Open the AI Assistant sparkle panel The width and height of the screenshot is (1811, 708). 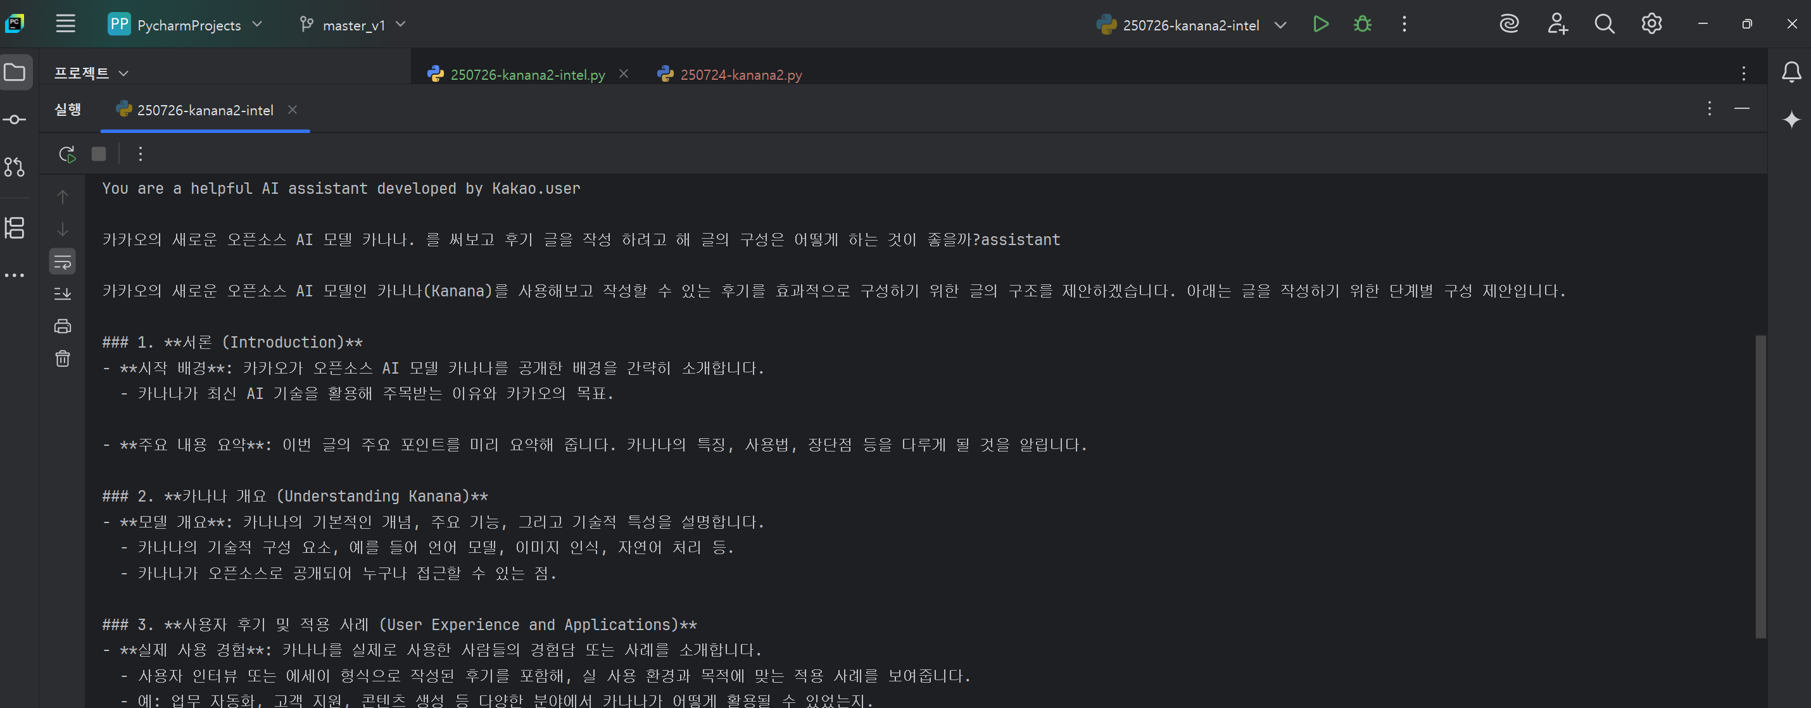1791,120
